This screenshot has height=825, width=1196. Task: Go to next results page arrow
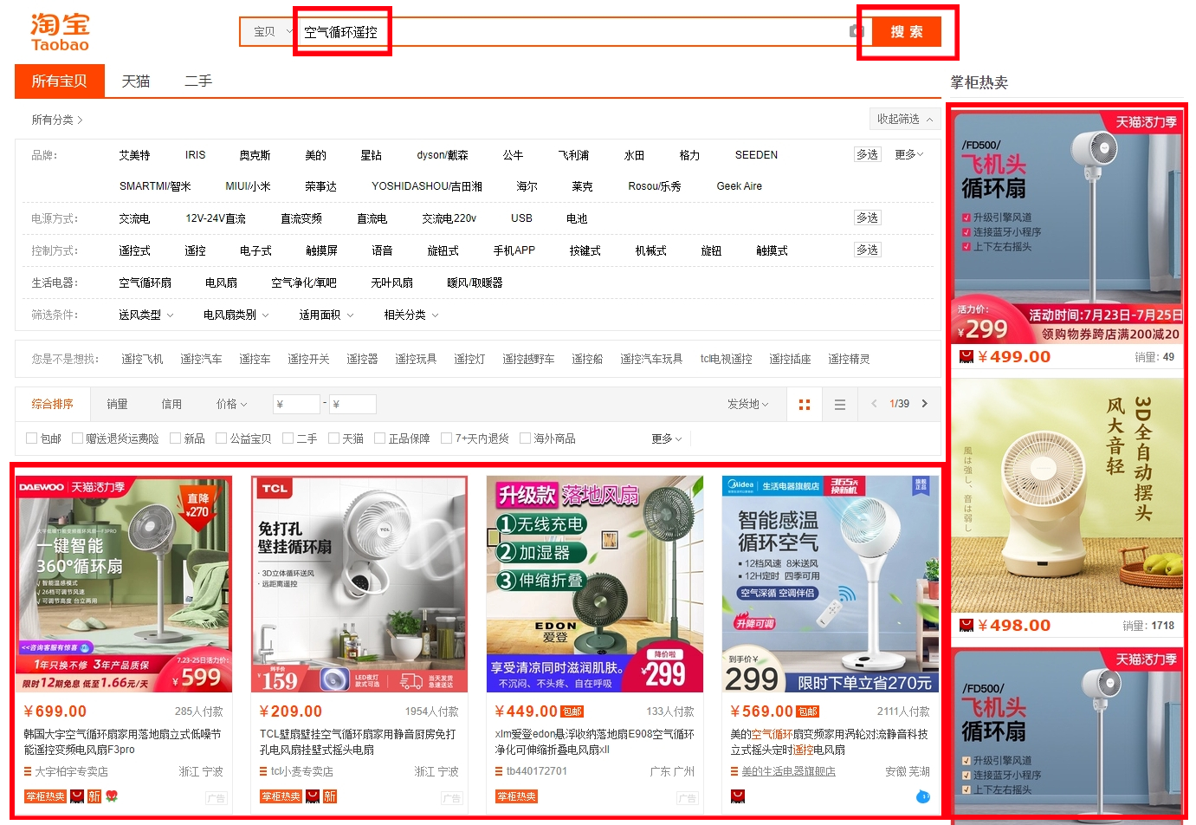[925, 404]
